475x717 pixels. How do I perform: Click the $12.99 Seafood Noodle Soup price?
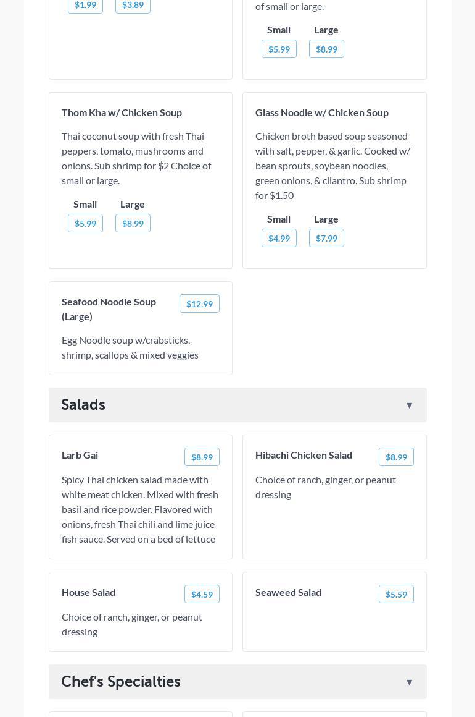(x=199, y=304)
